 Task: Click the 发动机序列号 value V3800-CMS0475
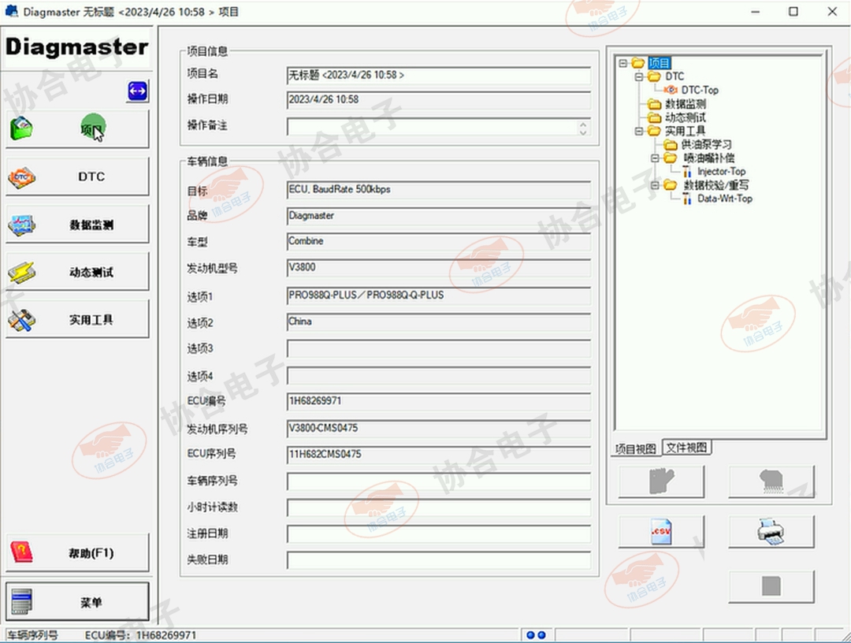click(439, 429)
